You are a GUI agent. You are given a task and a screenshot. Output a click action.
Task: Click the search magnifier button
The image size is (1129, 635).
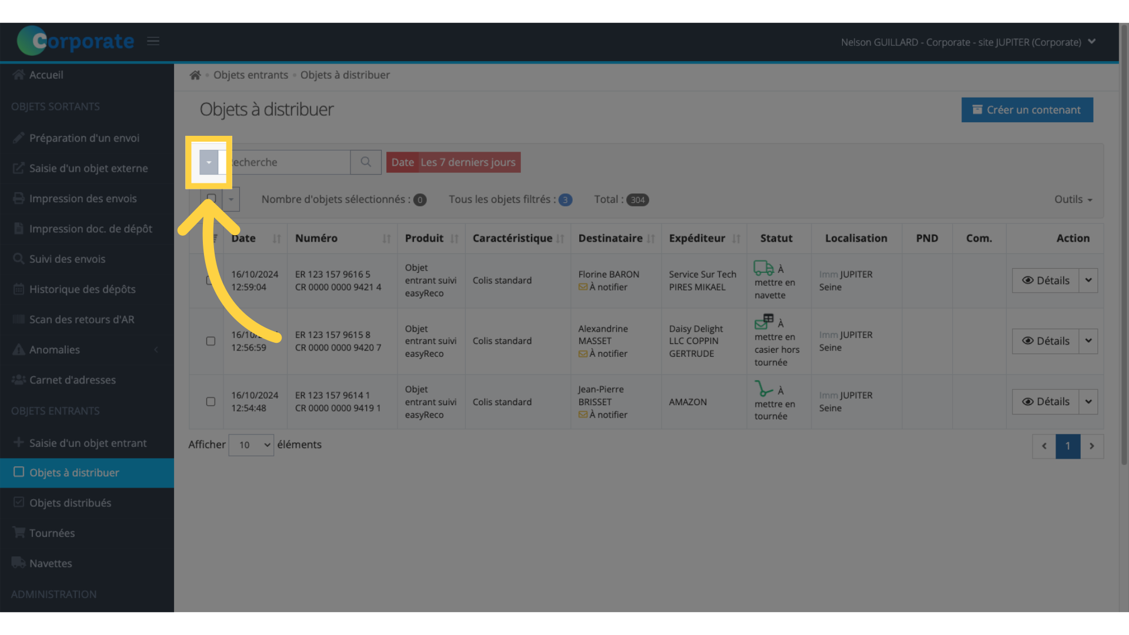point(366,162)
